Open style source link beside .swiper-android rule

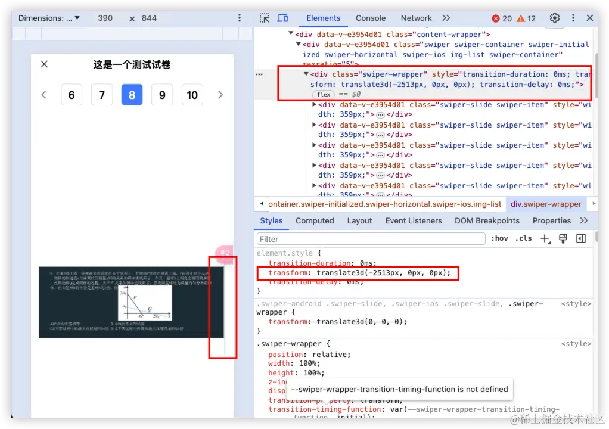point(576,304)
